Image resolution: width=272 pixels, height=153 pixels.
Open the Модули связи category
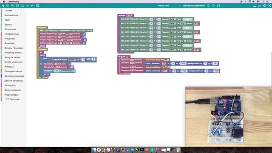[x=12, y=57]
